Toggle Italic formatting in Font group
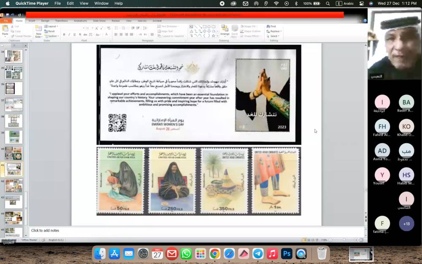The height and width of the screenshot is (264, 422). pyautogui.click(x=69, y=35)
